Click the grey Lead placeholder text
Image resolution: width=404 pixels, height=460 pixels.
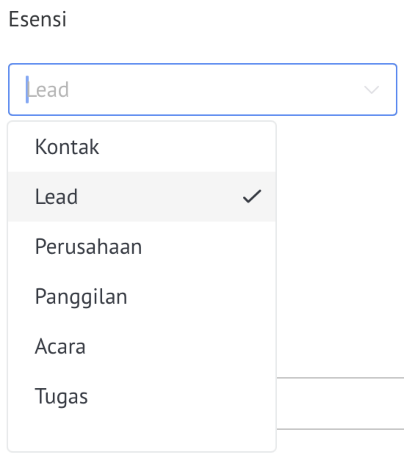point(48,90)
